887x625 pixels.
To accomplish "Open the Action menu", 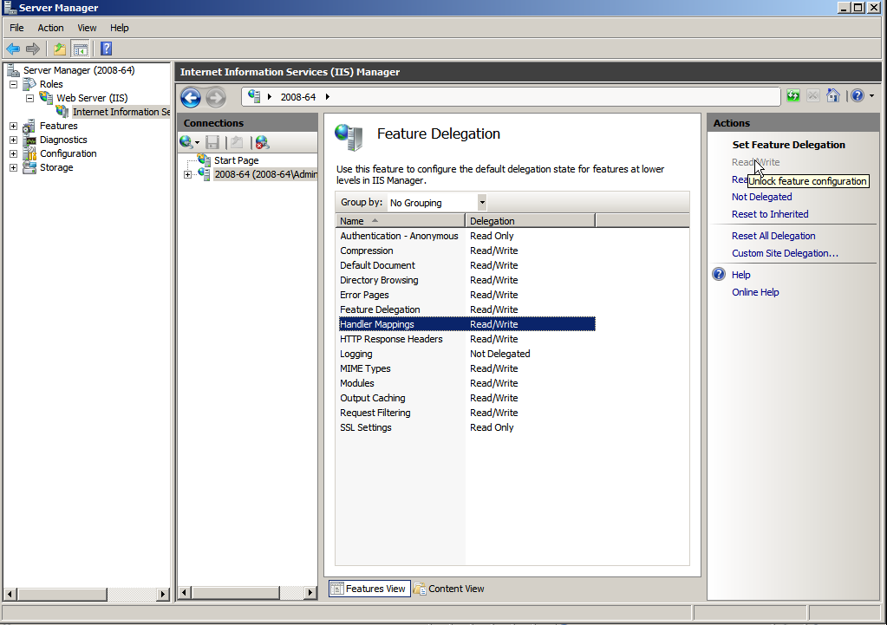I will tap(50, 28).
